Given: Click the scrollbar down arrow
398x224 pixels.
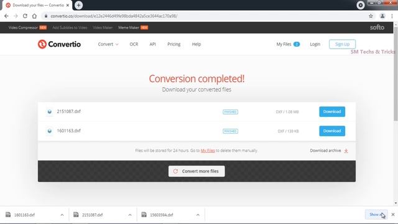Looking at the screenshot, I should (x=396, y=203).
